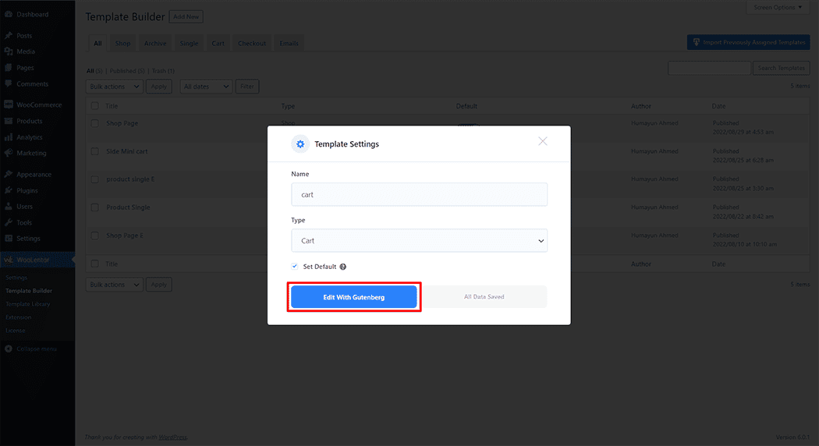Click the All Data Saved button

pyautogui.click(x=484, y=296)
